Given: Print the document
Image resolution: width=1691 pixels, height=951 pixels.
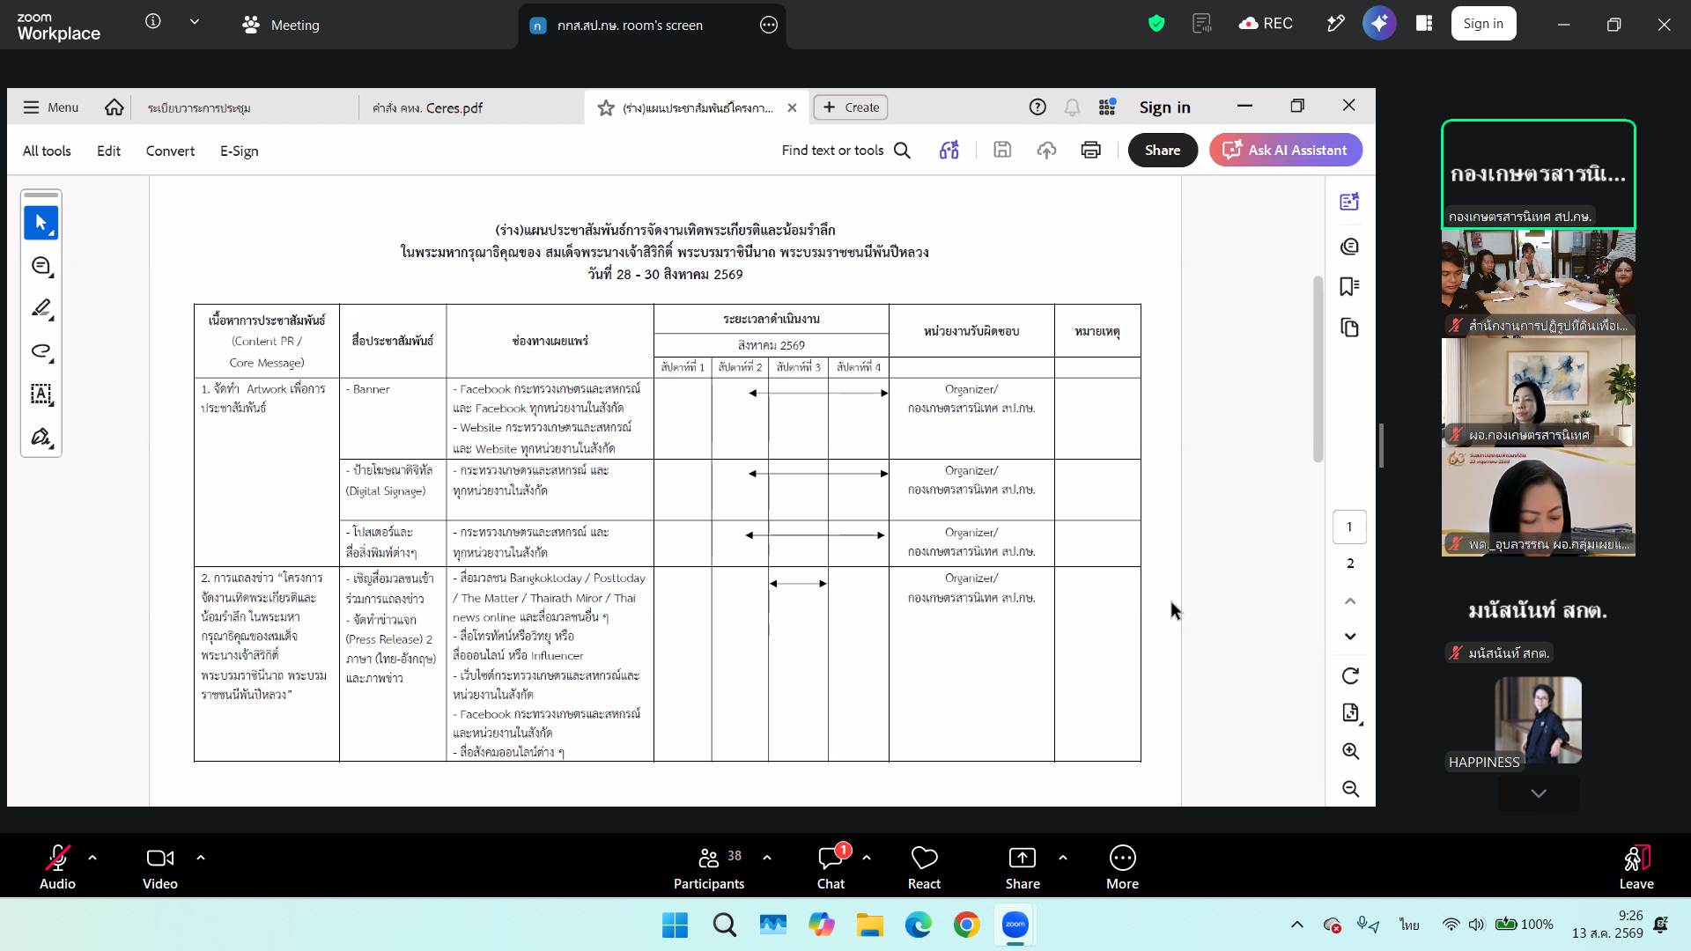Looking at the screenshot, I should 1090,151.
